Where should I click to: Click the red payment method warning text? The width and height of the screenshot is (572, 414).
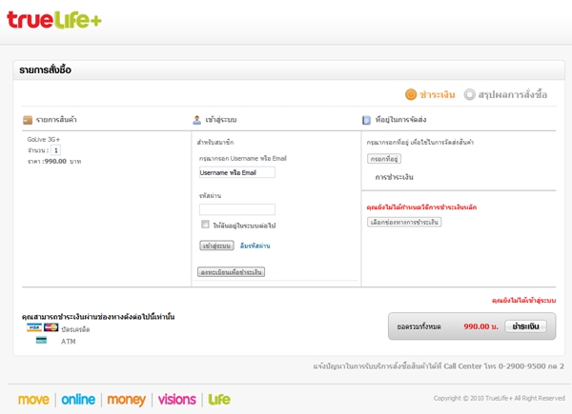click(421, 207)
